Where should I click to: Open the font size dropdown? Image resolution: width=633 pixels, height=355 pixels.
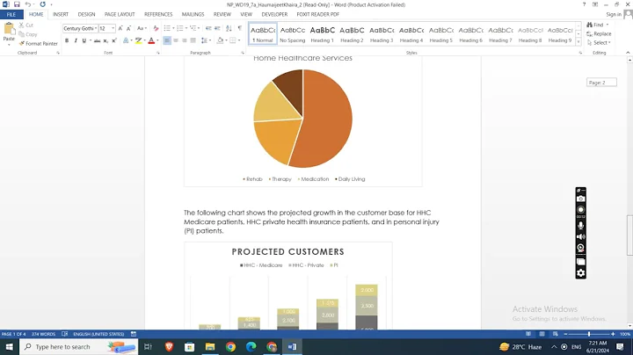(113, 28)
